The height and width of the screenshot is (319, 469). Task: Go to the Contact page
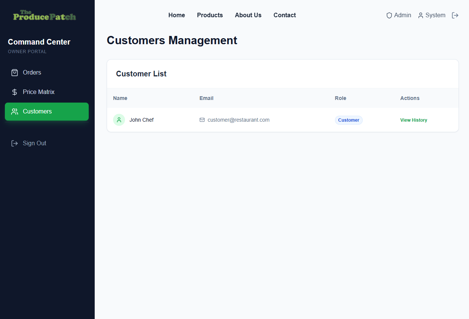coord(284,15)
